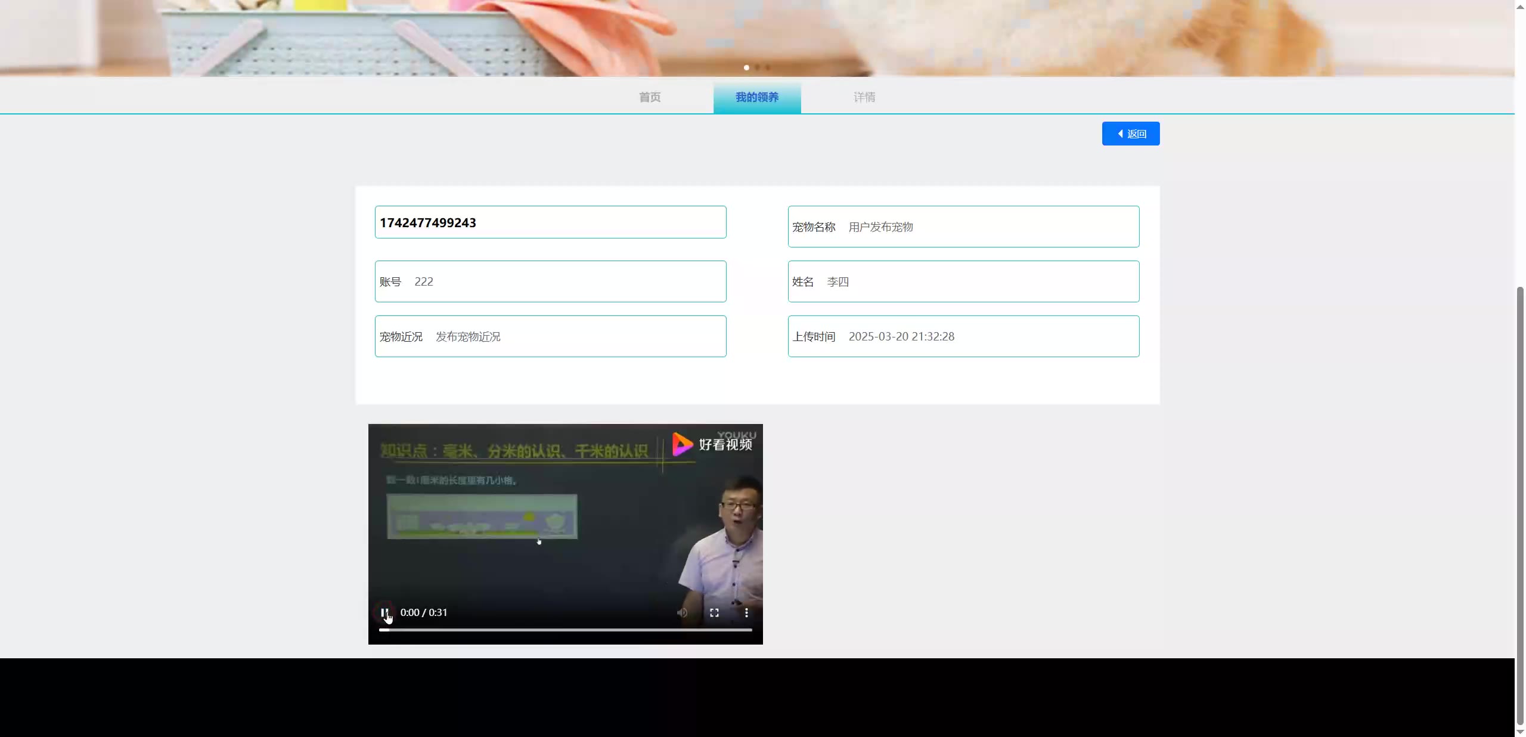
Task: Click the 上传时间 field
Action: pos(963,336)
